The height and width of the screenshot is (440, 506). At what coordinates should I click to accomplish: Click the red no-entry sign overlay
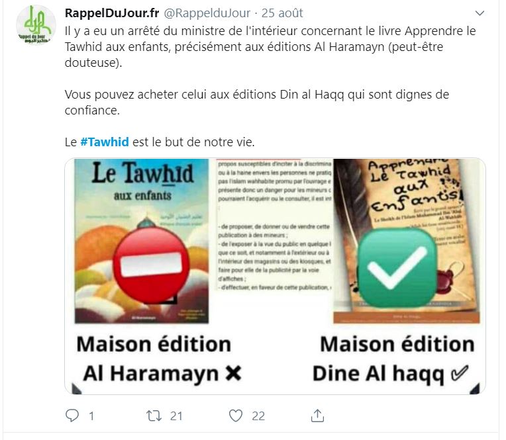pos(151,265)
